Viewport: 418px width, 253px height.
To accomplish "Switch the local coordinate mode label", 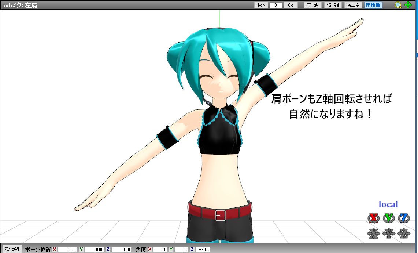I will point(388,205).
